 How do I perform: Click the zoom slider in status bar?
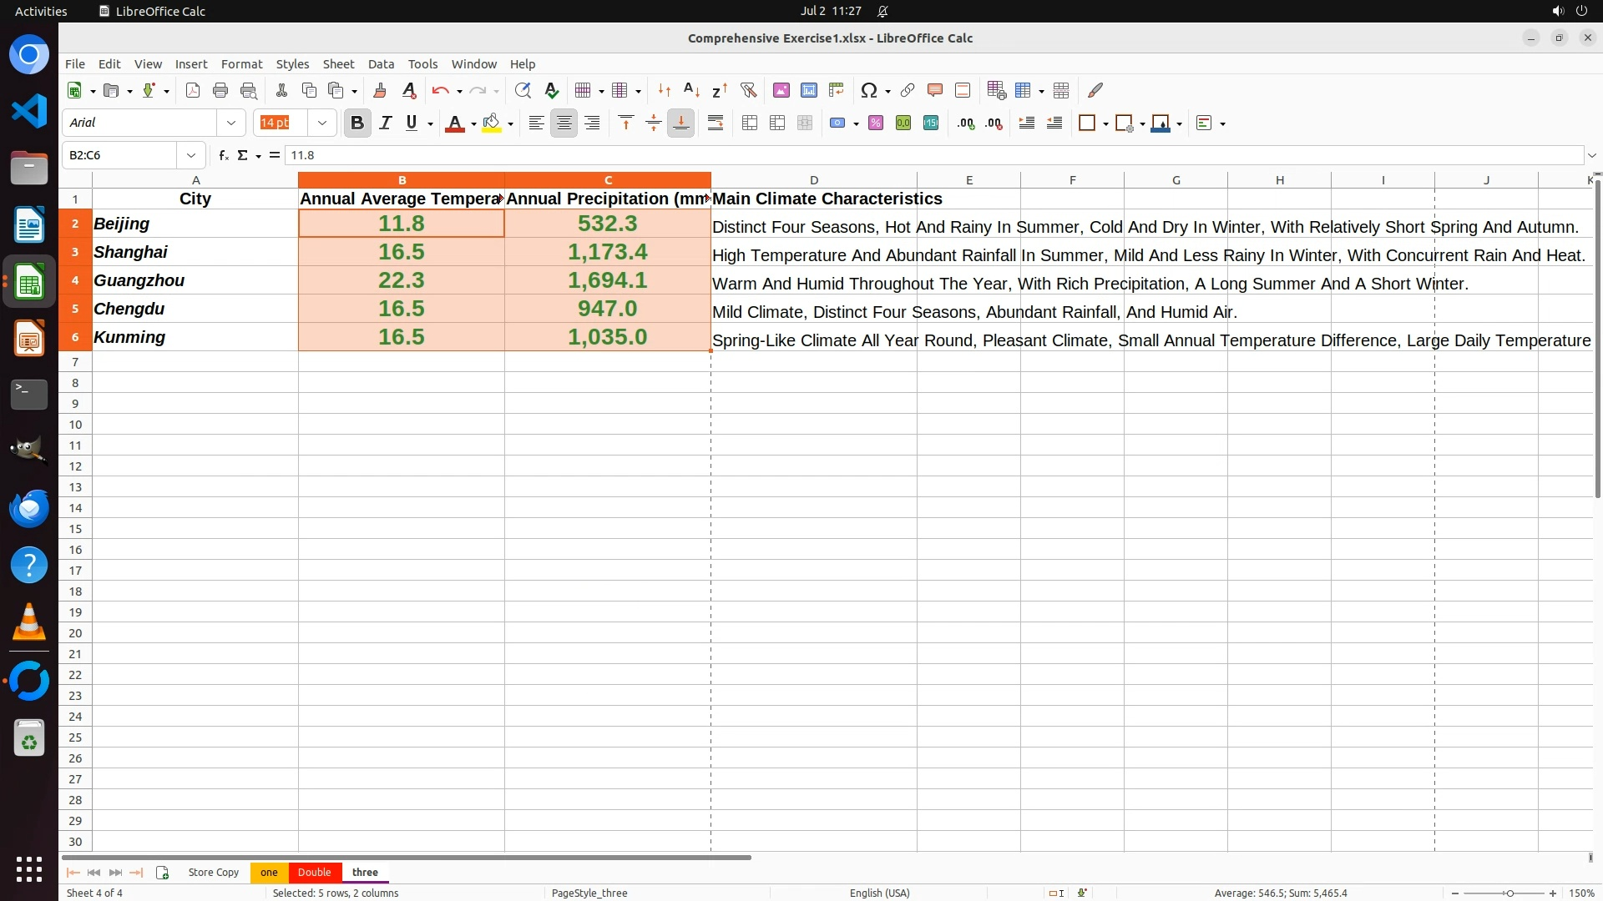coord(1509,893)
